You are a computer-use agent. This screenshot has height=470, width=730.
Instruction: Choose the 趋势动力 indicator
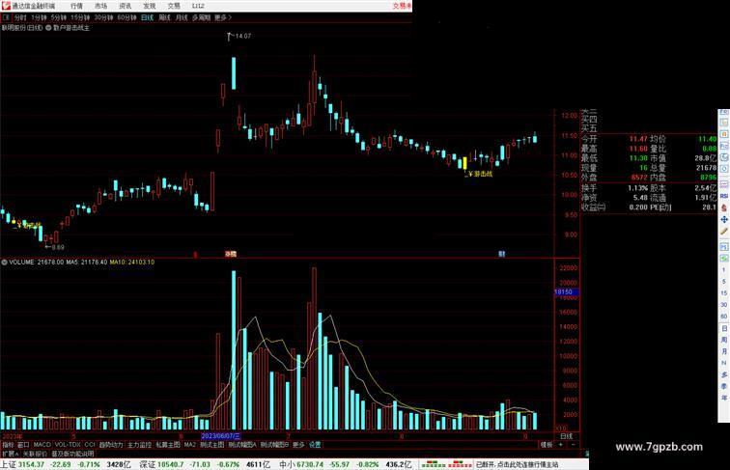point(111,445)
